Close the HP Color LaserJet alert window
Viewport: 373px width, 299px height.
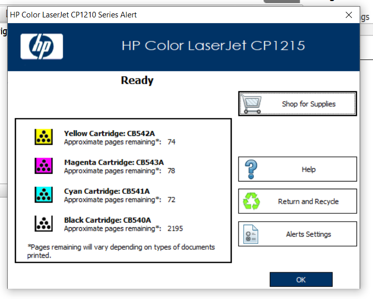(x=349, y=15)
